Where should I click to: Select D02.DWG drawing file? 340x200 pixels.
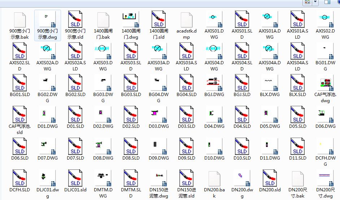(103, 115)
